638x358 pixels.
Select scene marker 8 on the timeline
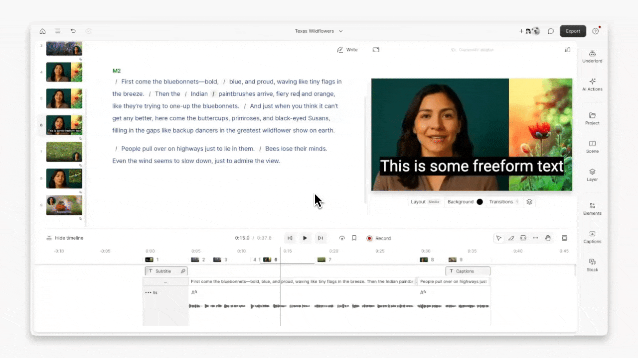[427, 260]
